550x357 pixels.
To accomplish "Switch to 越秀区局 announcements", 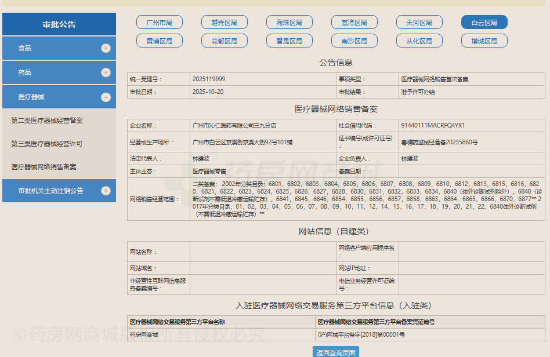I will click(224, 22).
